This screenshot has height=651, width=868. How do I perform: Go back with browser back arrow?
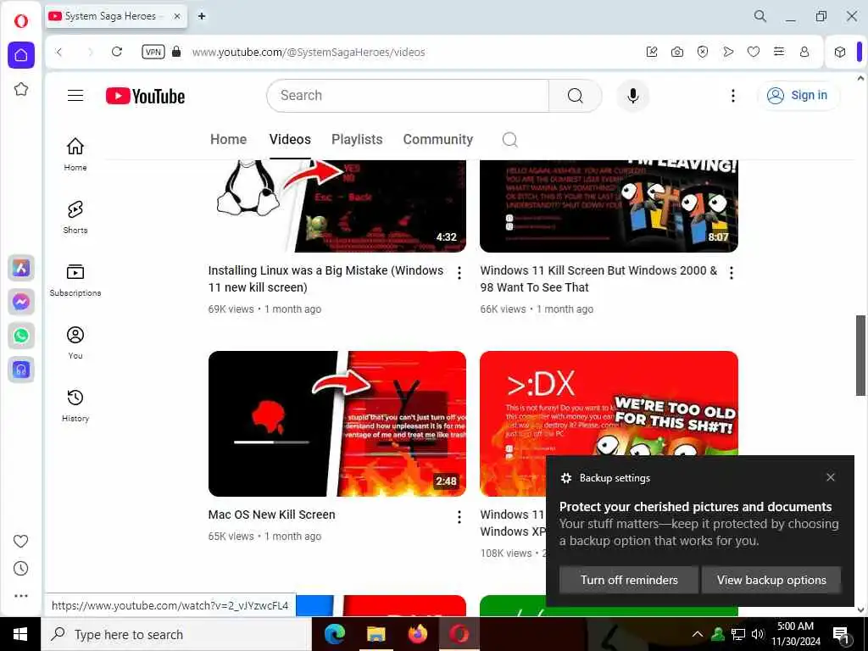pyautogui.click(x=59, y=52)
